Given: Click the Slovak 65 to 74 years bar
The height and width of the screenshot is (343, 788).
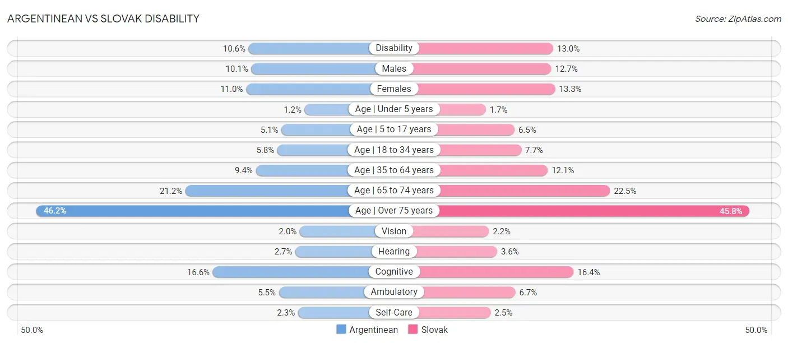Looking at the screenshot, I should pos(524,191).
